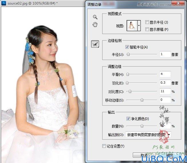Click the 视图 preview thumbnail

click(132, 26)
